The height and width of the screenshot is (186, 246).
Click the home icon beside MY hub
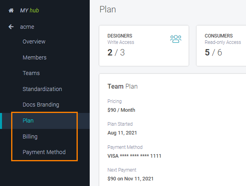pos(11,10)
